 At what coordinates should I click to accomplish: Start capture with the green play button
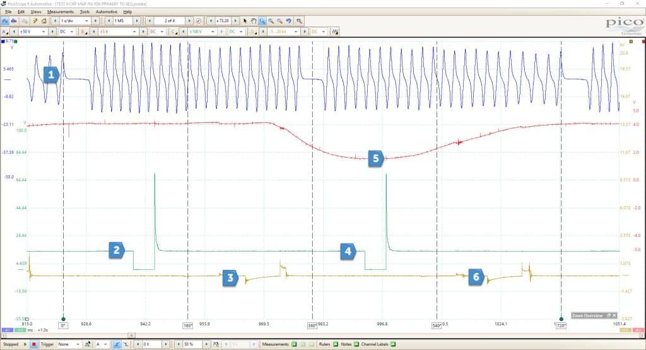point(25,344)
